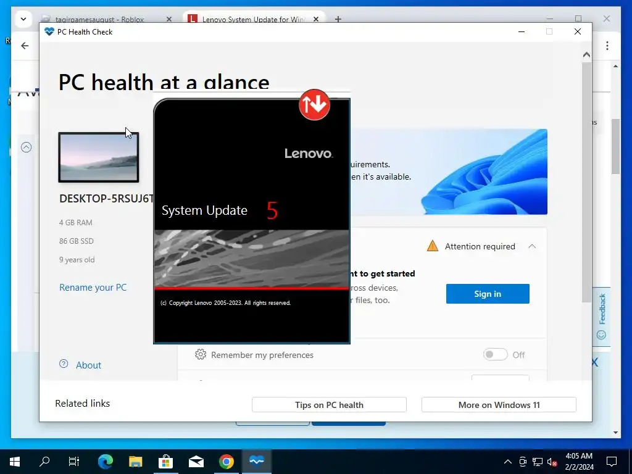Click the Sign in button
This screenshot has width=632, height=474.
pyautogui.click(x=488, y=294)
